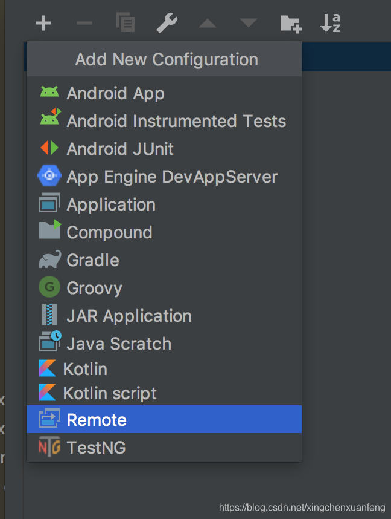Click the Kotlin icon in the list
Image resolution: width=391 pixels, height=519 pixels.
[x=49, y=368]
